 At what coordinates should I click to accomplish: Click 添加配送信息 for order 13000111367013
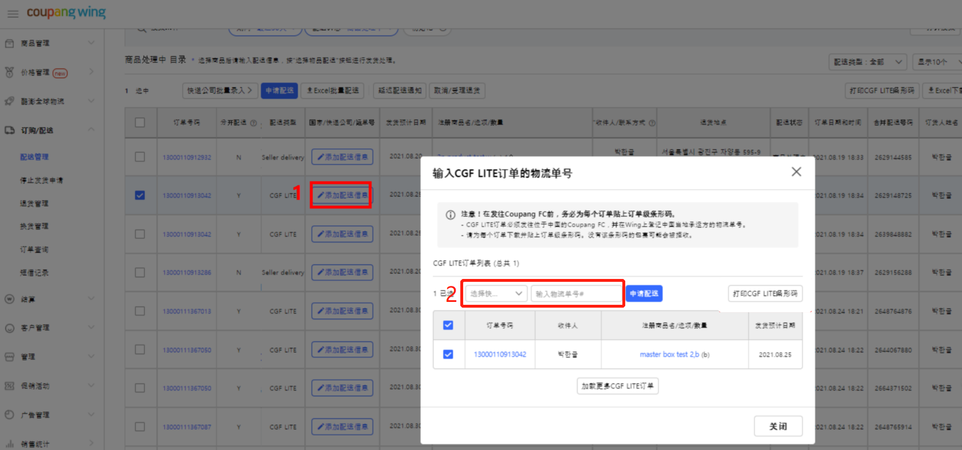343,311
